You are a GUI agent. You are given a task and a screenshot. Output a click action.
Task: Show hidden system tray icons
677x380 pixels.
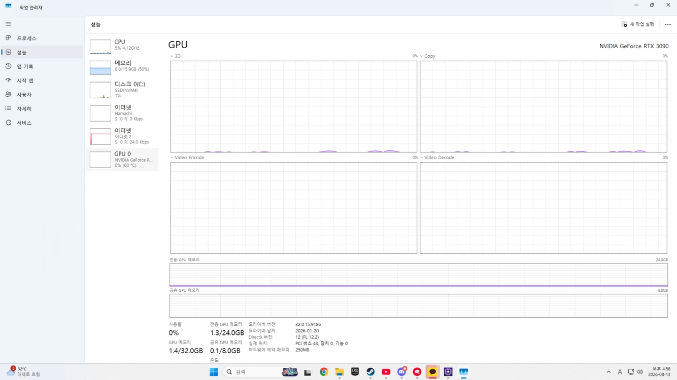point(608,372)
